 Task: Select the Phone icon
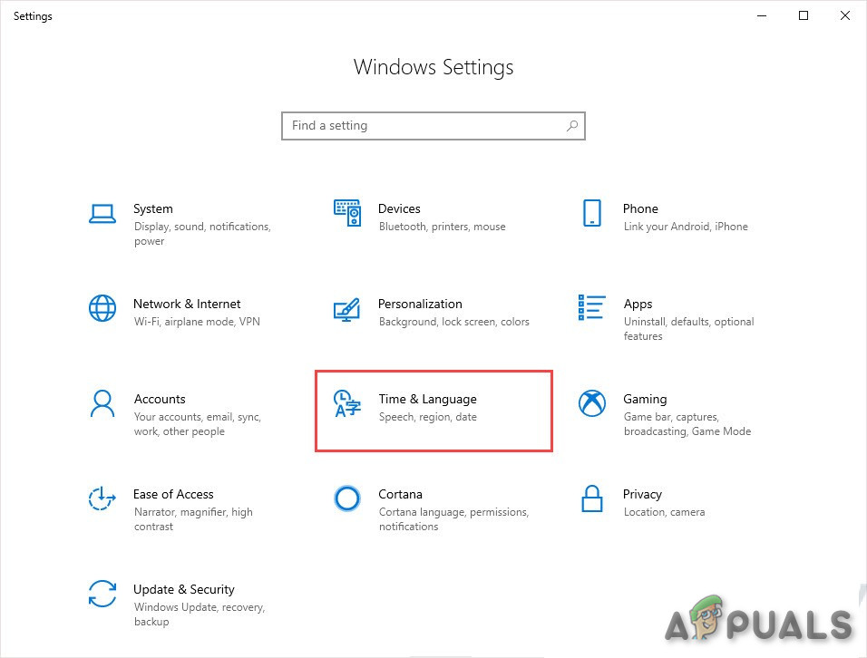[591, 213]
